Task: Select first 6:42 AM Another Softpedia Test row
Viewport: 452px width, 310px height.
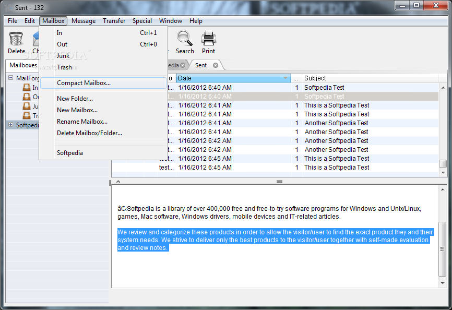Action: 303,141
